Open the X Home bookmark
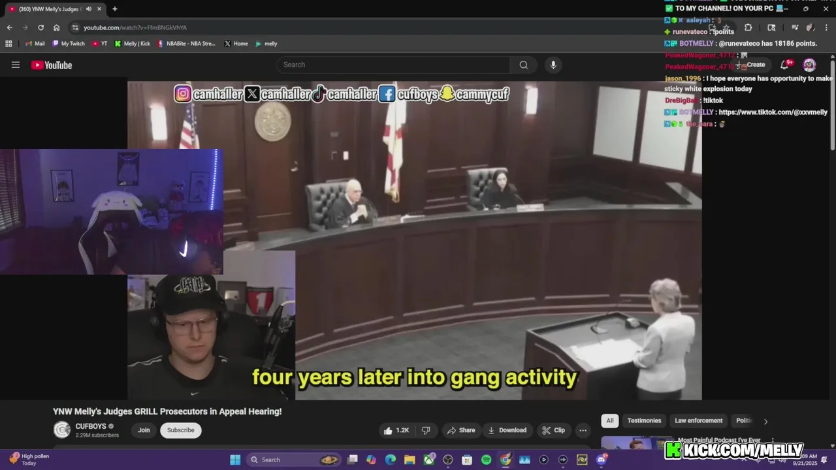836x470 pixels. coord(236,44)
